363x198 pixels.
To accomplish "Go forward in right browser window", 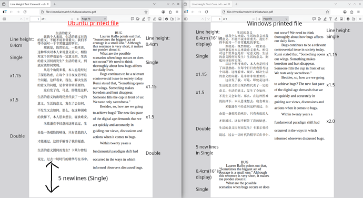I will click(199, 12).
